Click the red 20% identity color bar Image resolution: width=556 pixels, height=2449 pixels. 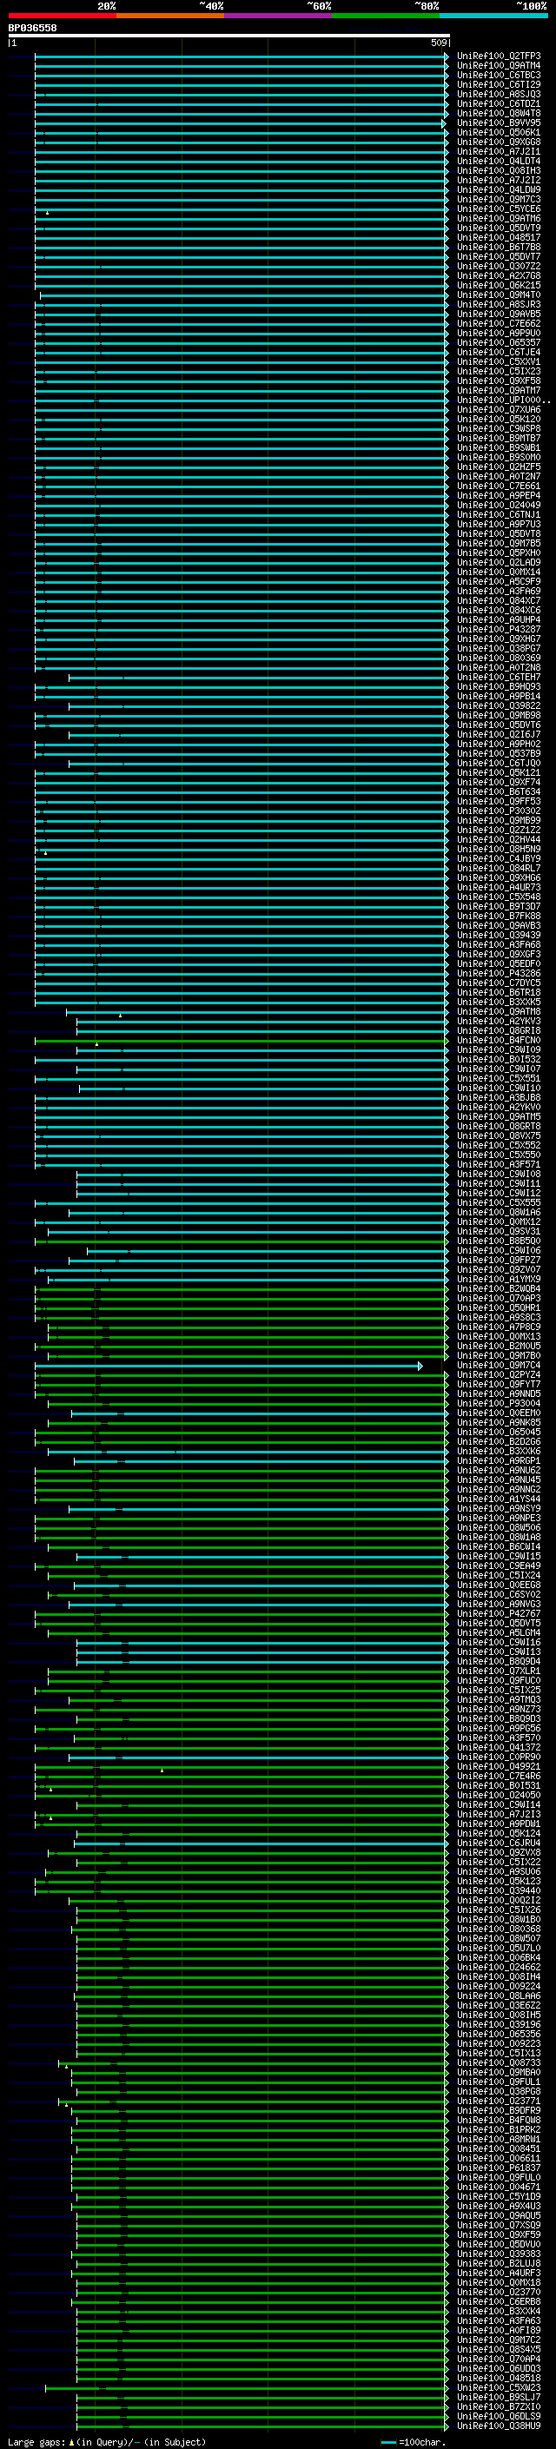point(62,16)
